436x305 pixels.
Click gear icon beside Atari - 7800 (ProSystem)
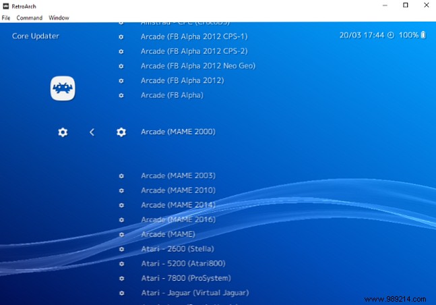[x=121, y=278]
